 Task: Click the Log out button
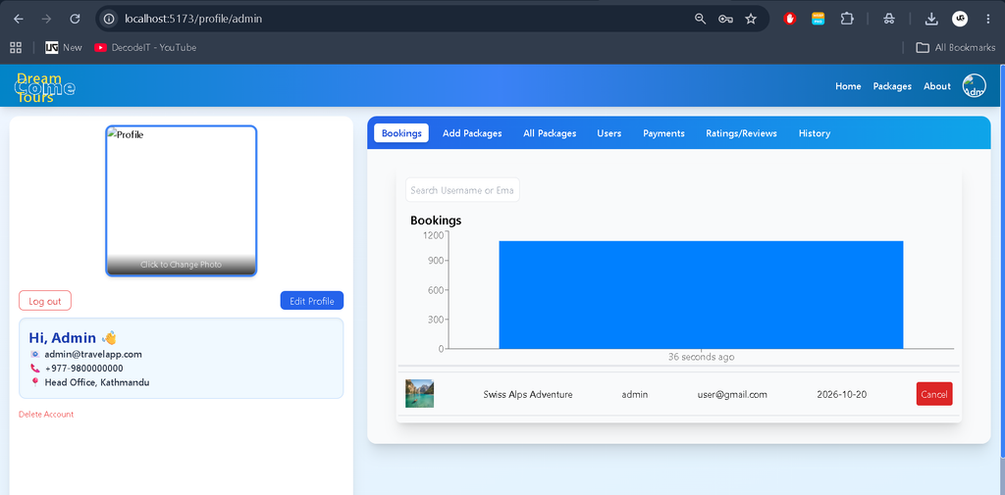click(x=45, y=301)
